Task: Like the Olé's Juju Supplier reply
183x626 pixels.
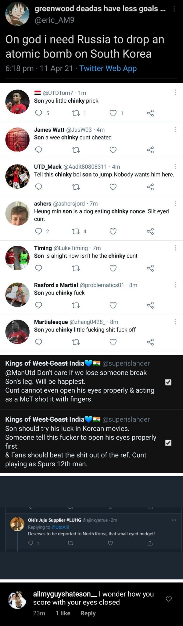Action: (x=110, y=543)
